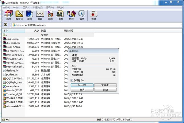This screenshot has height=123, width=184.
Task: Sort by the 类型 column header
Action: click(x=52, y=31)
